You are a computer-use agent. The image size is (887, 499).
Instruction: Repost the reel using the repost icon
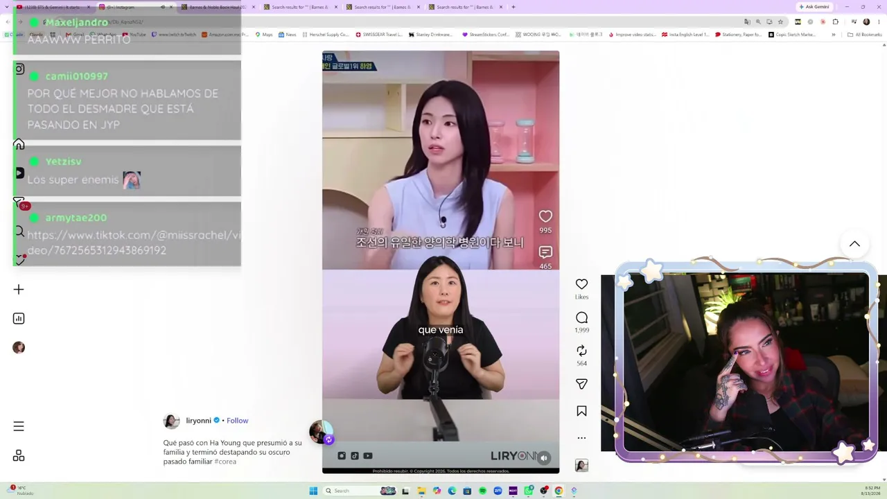[581, 351]
